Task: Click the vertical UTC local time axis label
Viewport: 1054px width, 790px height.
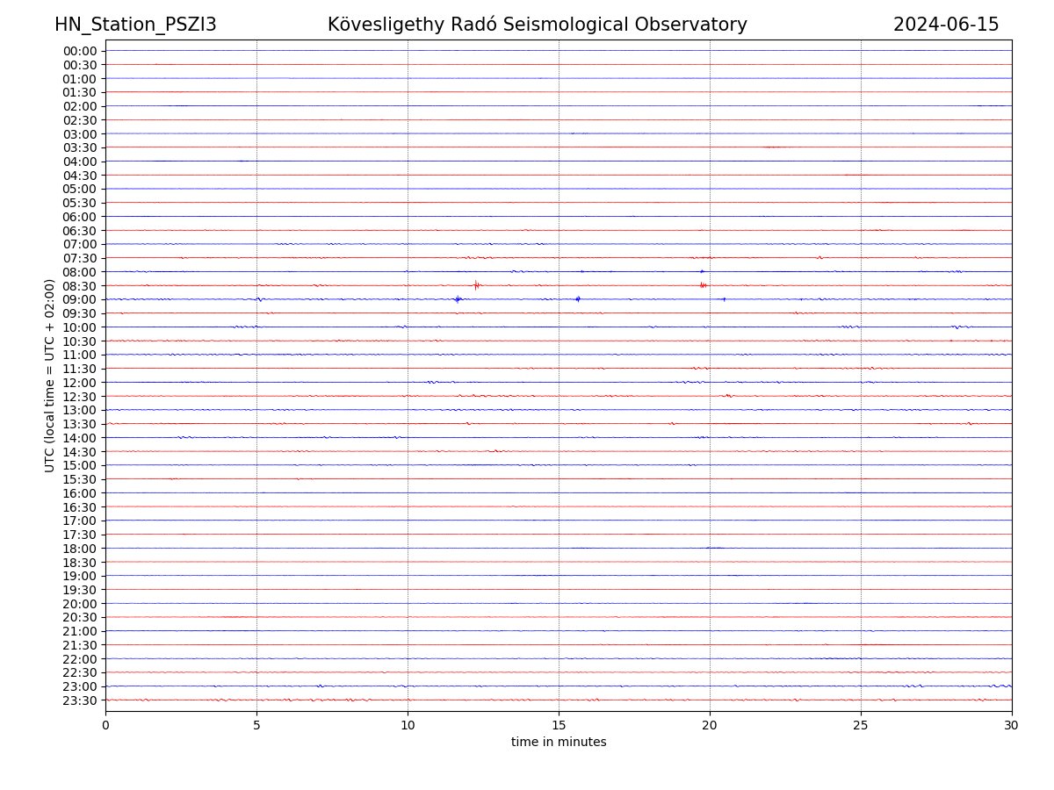Action: 50,375
